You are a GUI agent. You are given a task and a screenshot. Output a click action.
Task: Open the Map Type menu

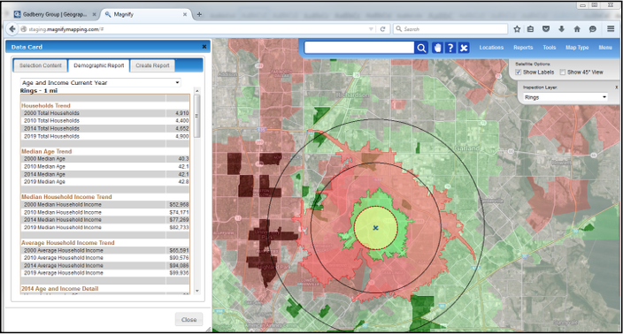click(x=577, y=48)
